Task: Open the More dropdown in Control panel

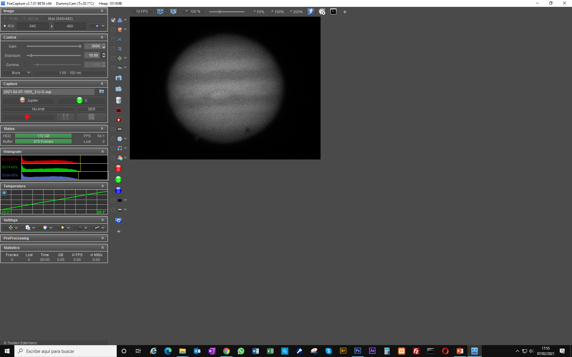Action: click(17, 73)
